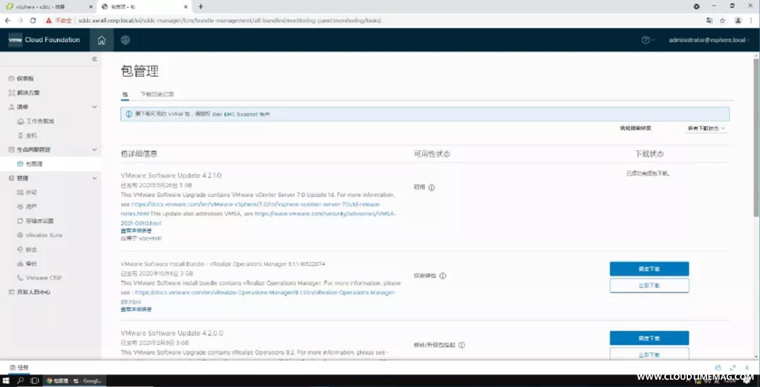Switch to the vSphere browser tab
Image resolution: width=760 pixels, height=387 pixels.
pyautogui.click(x=48, y=7)
